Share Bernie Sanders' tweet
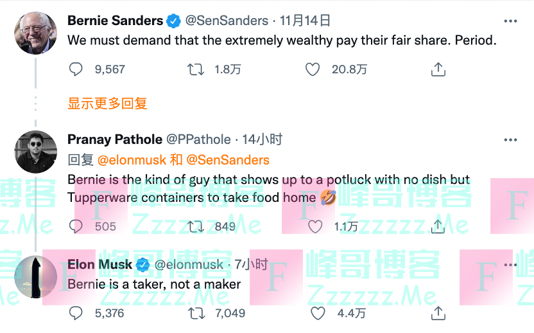 [x=438, y=69]
